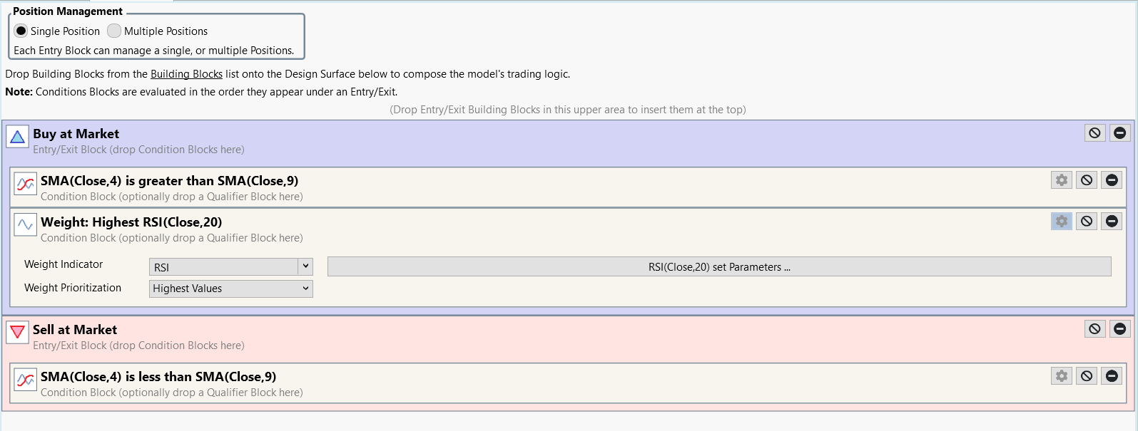Toggle settings gear of Weight RSI block
This screenshot has width=1138, height=431.
(x=1062, y=222)
